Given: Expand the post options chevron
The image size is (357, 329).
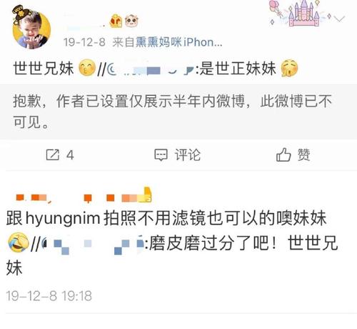Looking at the screenshot, I should (x=340, y=19).
